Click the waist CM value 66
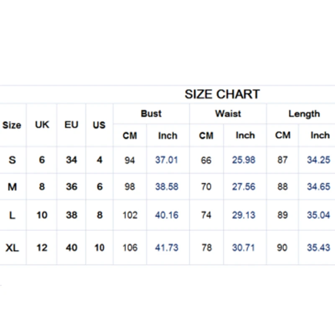The width and height of the screenshot is (335, 335). (206, 160)
